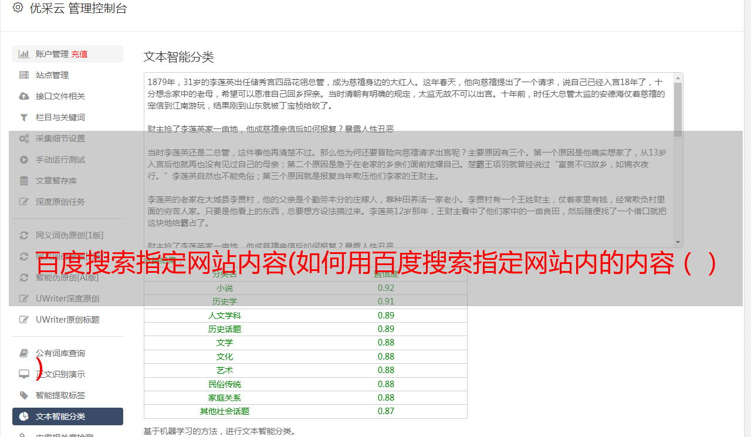Click the 0.87 confidence value
The image size is (751, 437).
386,411
